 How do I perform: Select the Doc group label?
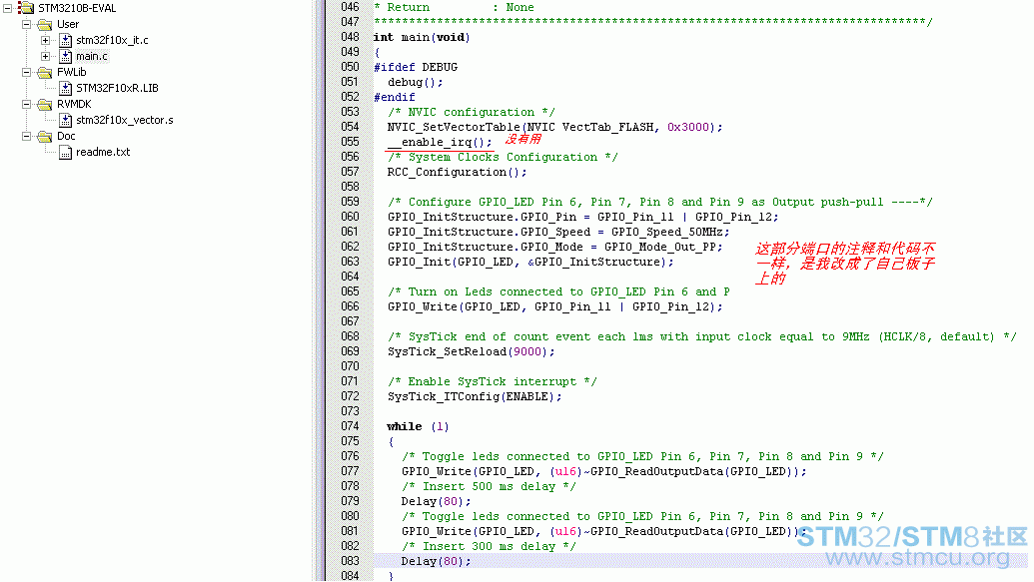tap(66, 137)
